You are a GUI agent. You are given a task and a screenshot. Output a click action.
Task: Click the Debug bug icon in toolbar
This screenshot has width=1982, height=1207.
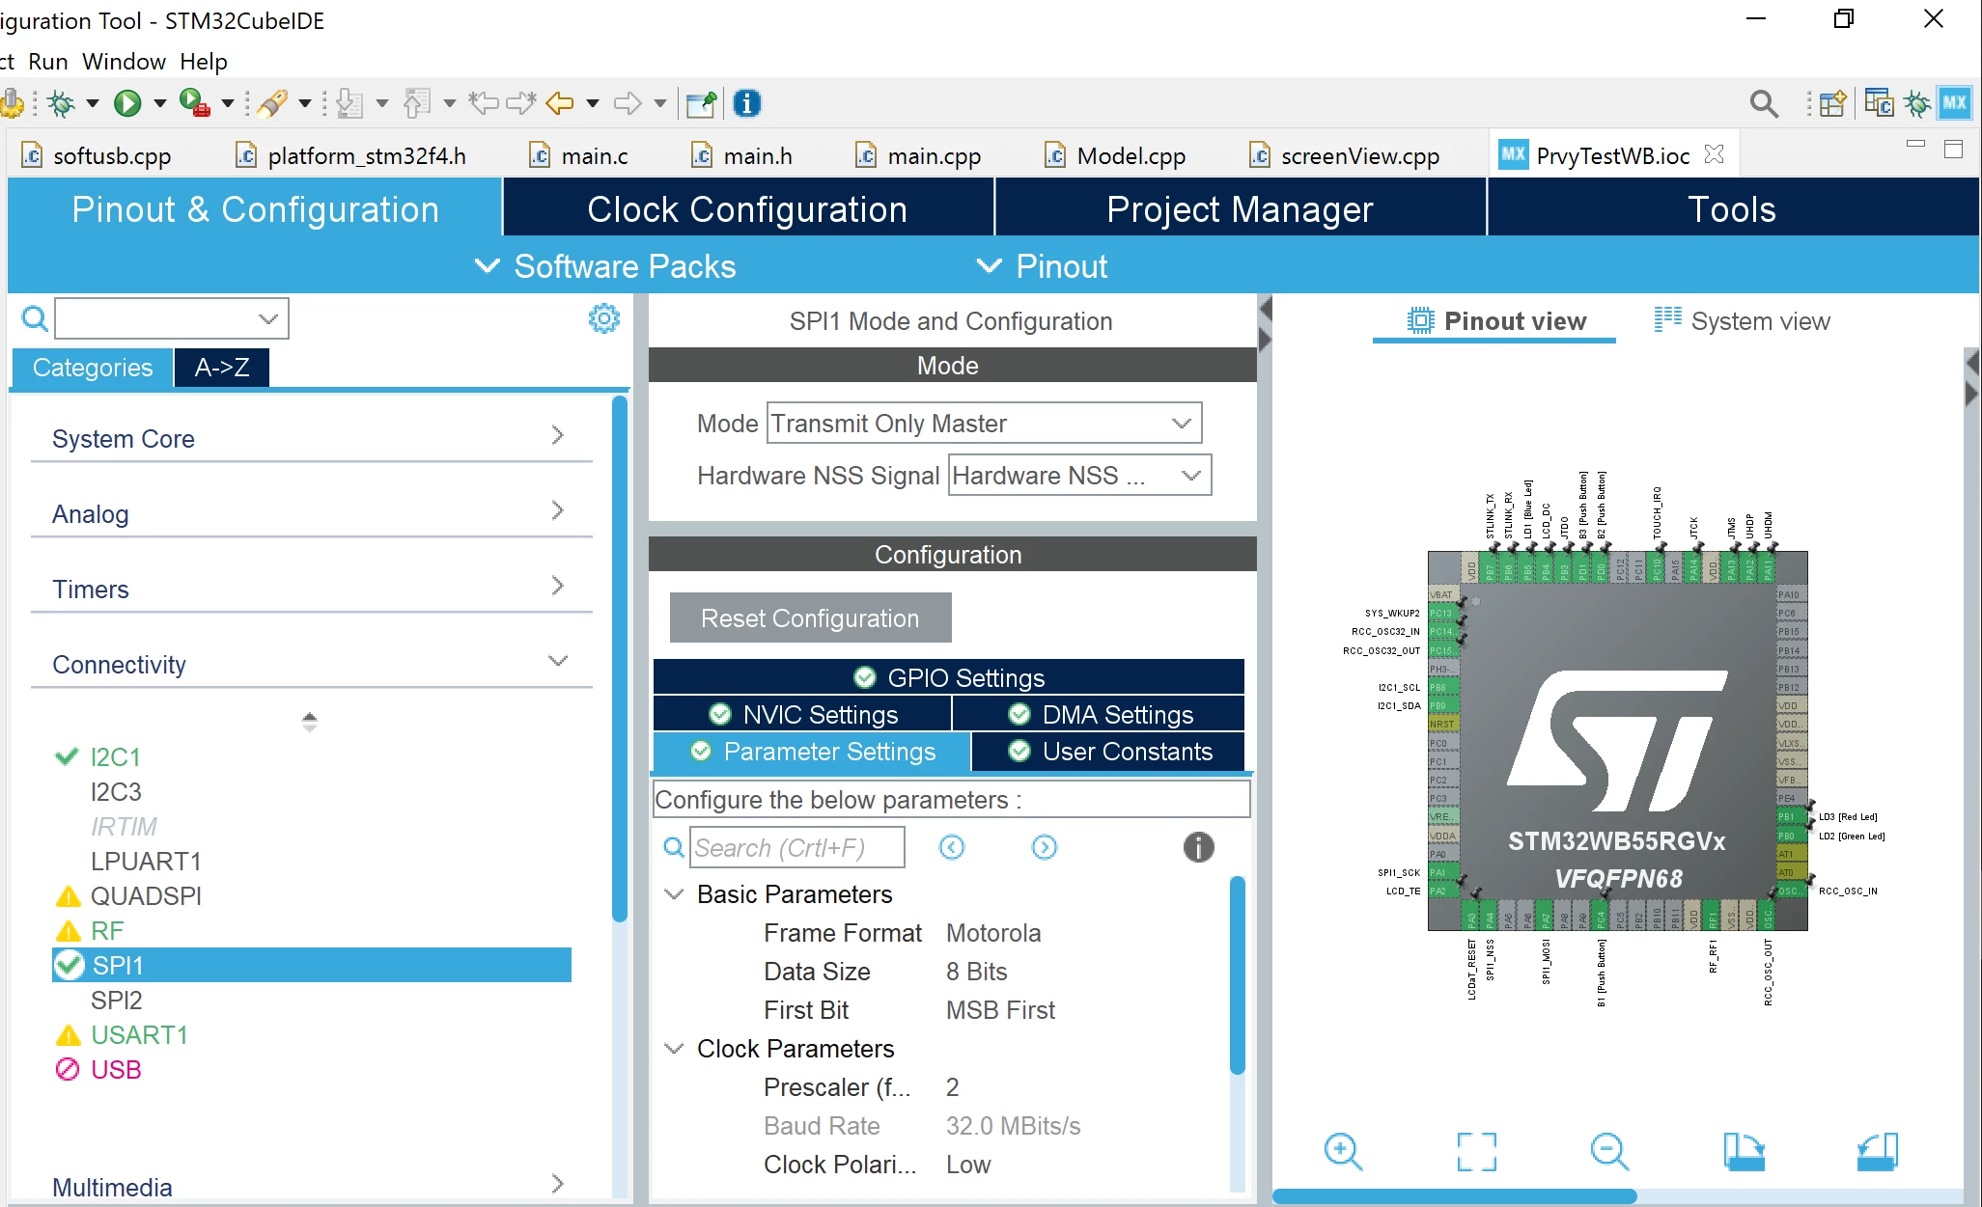61,102
